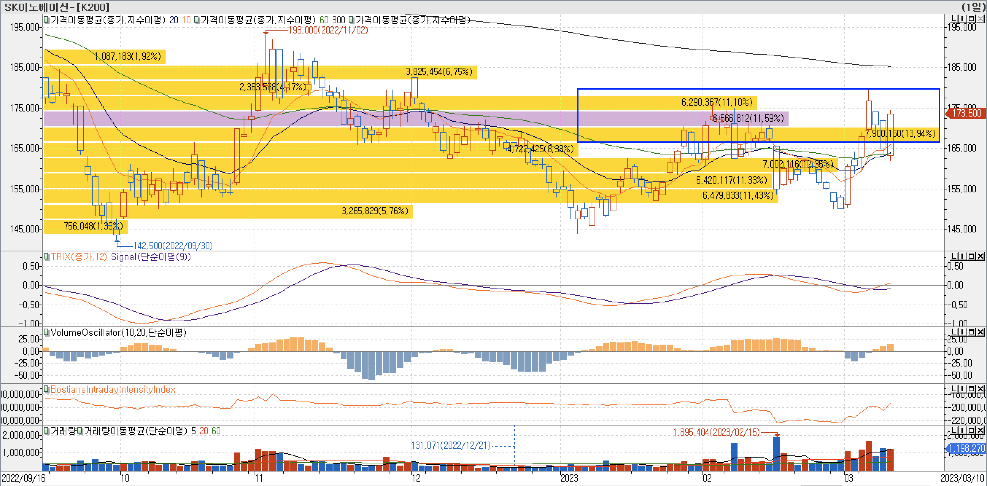This screenshot has width=987, height=486.
Task: Toggle green marker before TRIX(종가,12) label
Action: [x=46, y=257]
